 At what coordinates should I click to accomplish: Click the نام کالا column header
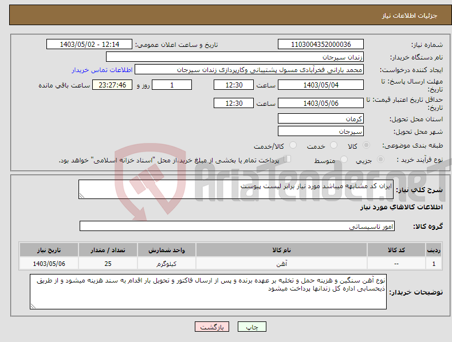(281, 250)
